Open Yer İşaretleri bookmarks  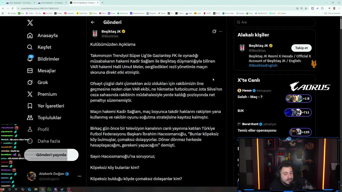[46, 106]
